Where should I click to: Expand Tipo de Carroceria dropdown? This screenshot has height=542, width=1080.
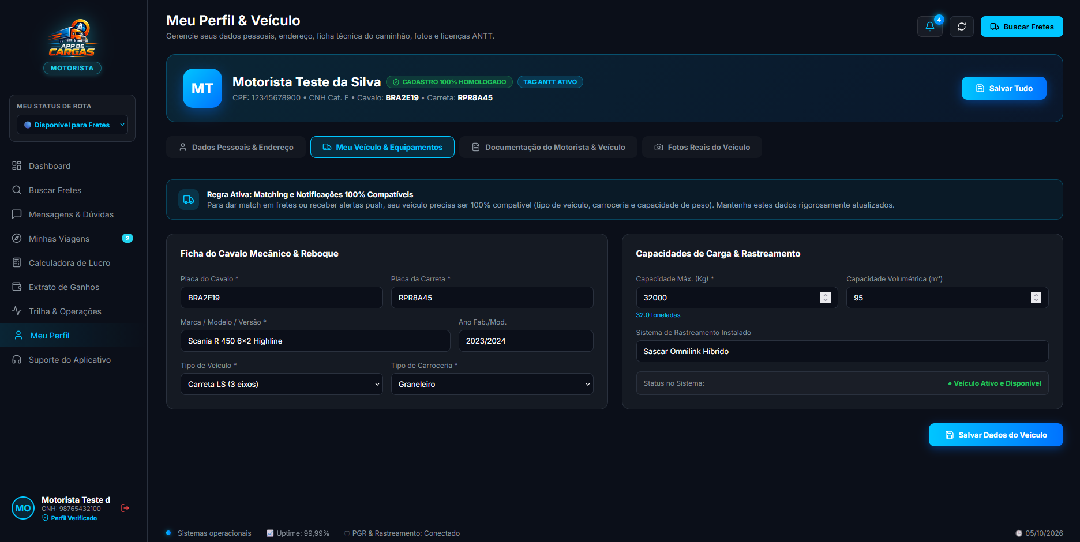(492, 384)
